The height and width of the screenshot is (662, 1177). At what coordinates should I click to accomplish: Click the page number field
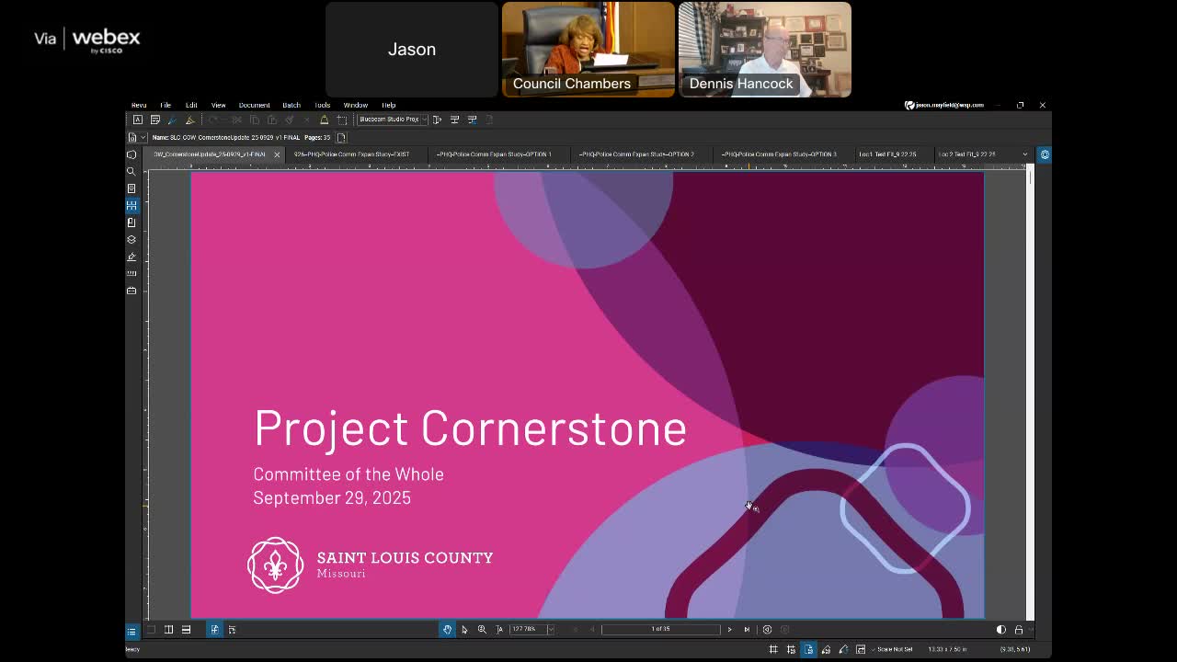pyautogui.click(x=661, y=630)
